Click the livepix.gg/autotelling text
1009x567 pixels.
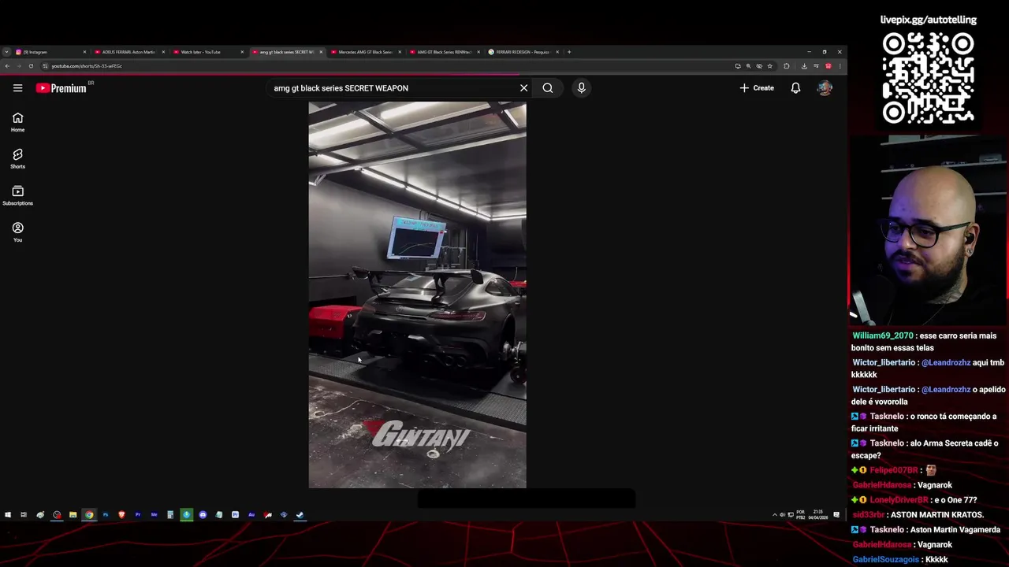click(x=928, y=20)
